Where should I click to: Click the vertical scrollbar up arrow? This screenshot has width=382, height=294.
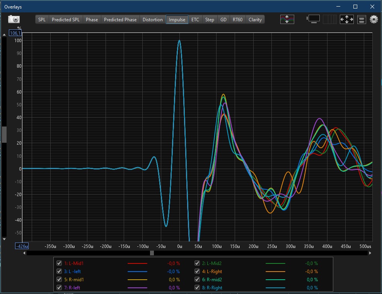[x=4, y=35]
